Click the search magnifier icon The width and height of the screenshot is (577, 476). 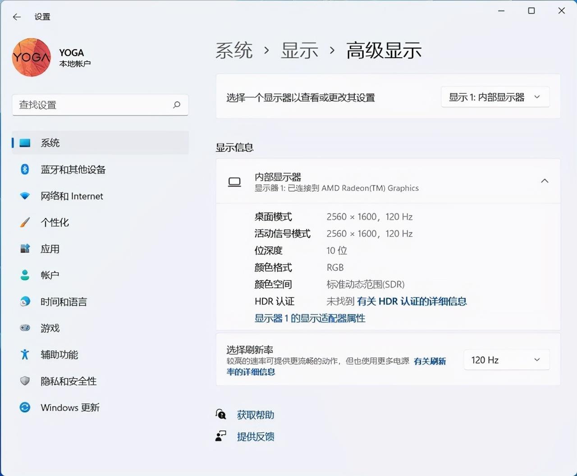(x=177, y=105)
